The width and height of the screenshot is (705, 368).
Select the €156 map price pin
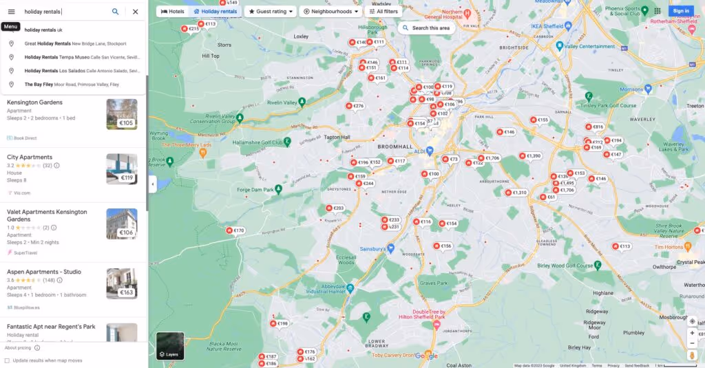point(443,246)
